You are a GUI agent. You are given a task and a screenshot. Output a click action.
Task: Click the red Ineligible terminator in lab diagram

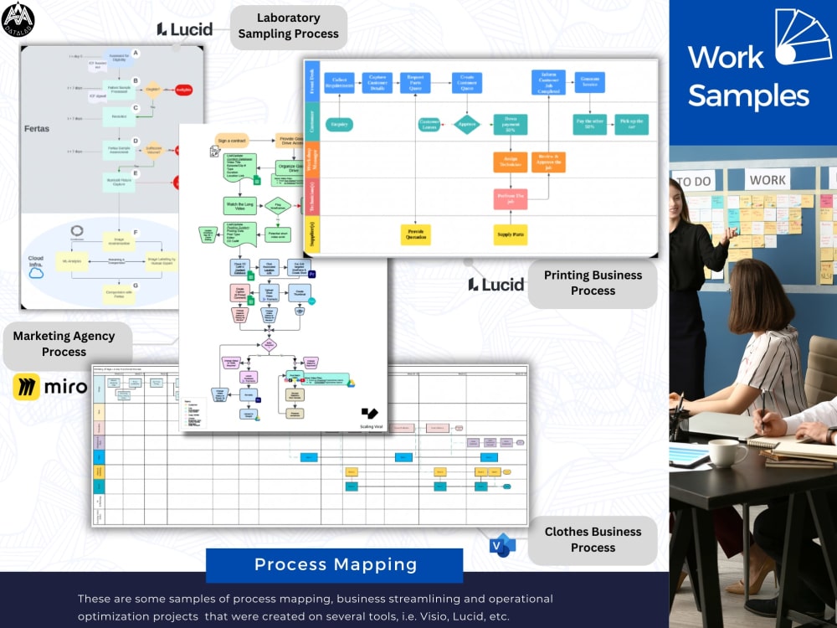pyautogui.click(x=183, y=90)
